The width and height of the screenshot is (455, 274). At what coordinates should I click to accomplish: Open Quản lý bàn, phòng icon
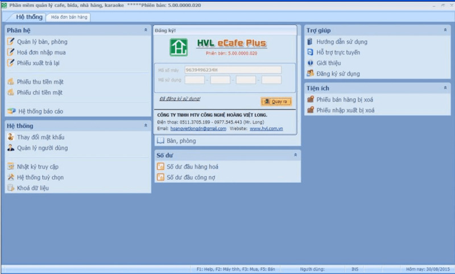[x=11, y=41]
